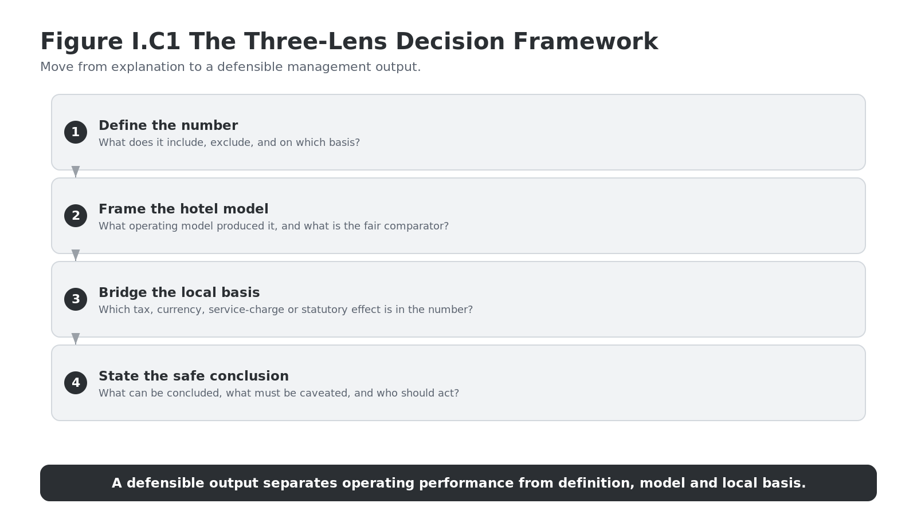Viewport: 917px width, 515px height.
Task: Click the number 3 circle badge
Action: (x=76, y=299)
